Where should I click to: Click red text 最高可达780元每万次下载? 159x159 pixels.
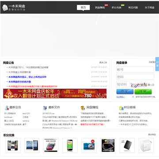click(92, 125)
